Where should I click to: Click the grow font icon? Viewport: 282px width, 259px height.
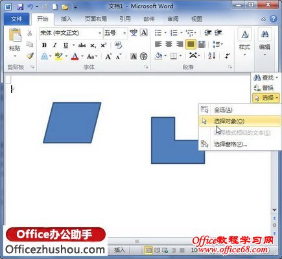click(x=108, y=56)
